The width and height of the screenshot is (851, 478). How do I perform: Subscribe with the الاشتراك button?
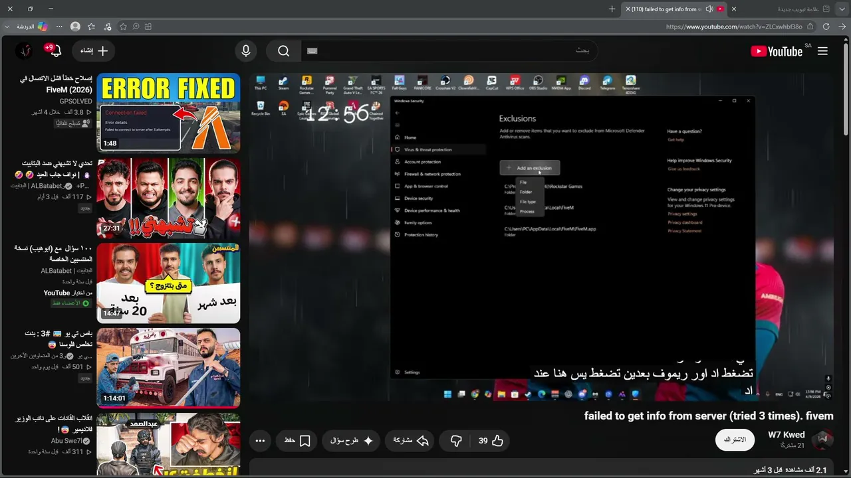(735, 440)
